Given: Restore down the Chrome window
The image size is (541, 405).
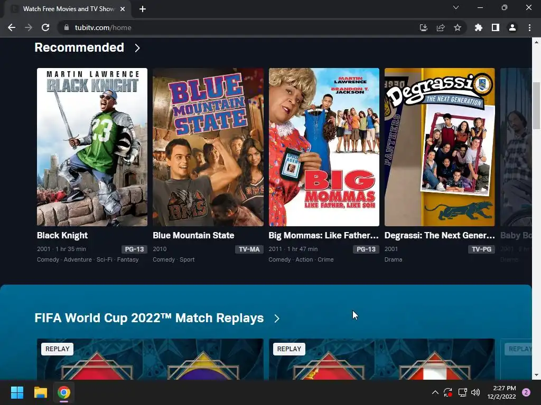Looking at the screenshot, I should [505, 7].
